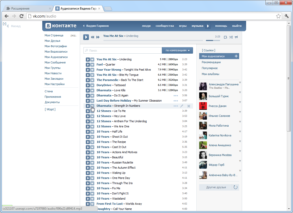Skip to next track in player
Image resolution: width=293 pixels, height=213 pixels.
98,37
